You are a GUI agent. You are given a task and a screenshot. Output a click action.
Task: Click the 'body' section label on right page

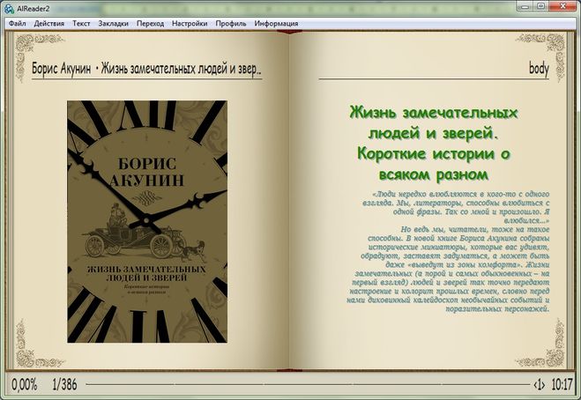tap(540, 68)
